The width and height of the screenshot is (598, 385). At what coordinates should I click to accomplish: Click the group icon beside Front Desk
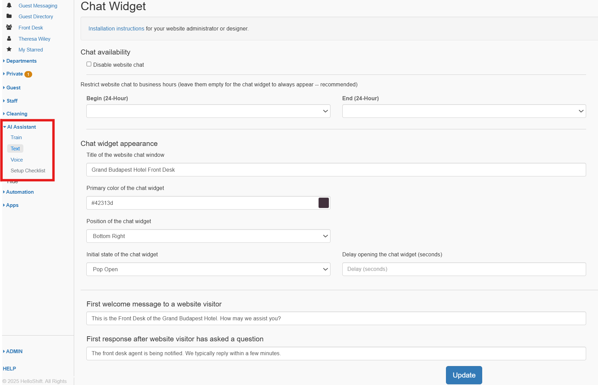[9, 27]
